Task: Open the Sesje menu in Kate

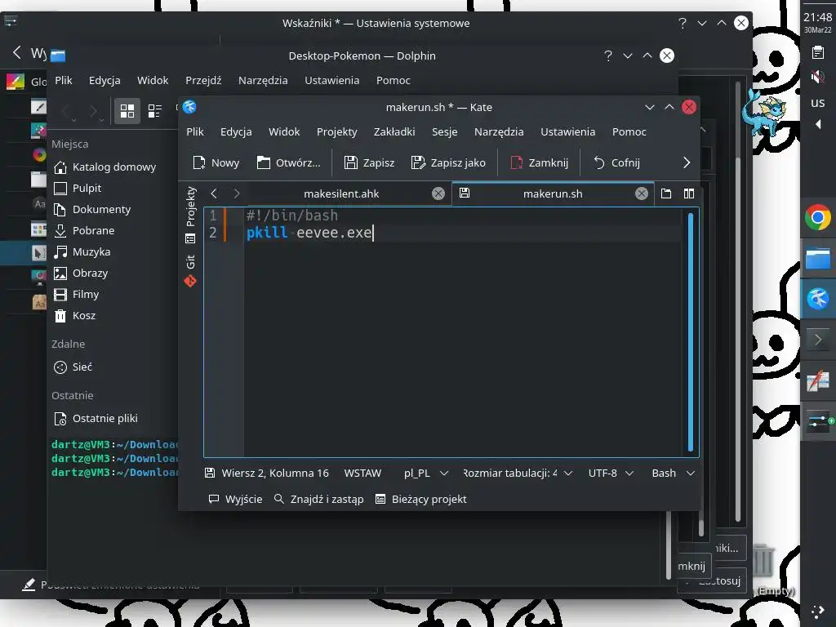Action: click(x=445, y=131)
